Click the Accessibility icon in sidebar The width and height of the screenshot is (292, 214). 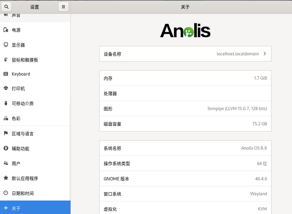click(6, 149)
